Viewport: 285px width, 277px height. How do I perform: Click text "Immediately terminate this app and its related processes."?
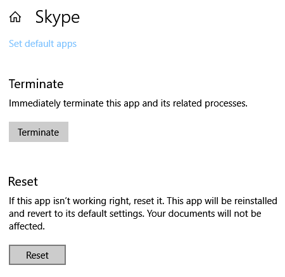coord(128,103)
